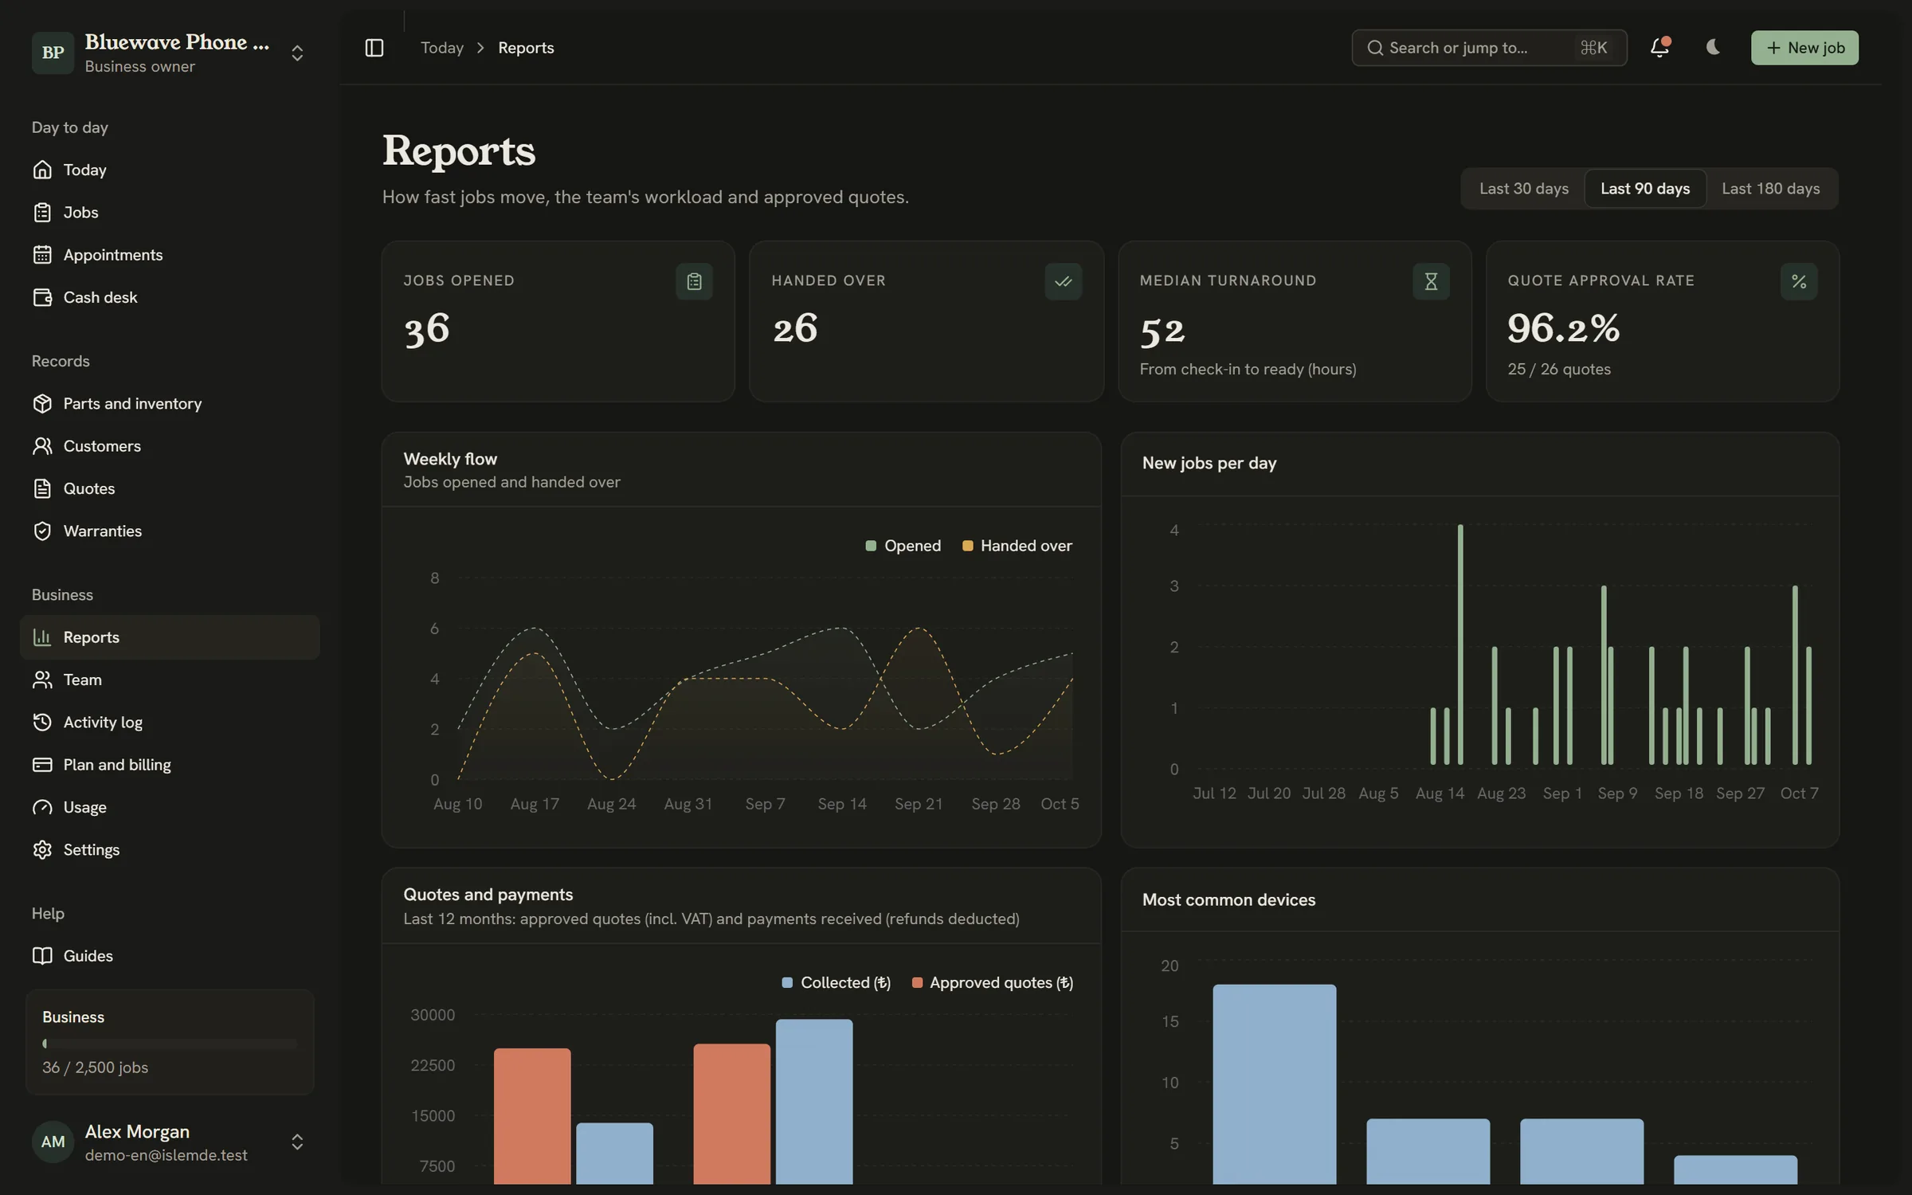Click the 36 / 2,500 jobs text
Screen dimensions: 1912x1195
[x=95, y=1068]
